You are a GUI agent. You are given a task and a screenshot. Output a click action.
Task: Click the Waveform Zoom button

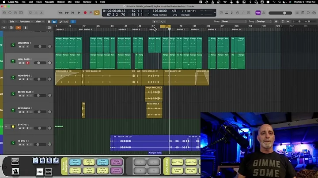point(276,22)
